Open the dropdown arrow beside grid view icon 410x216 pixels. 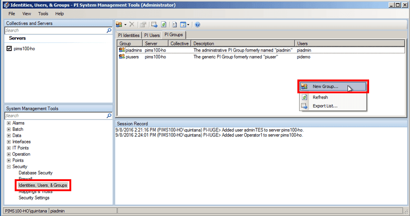point(188,25)
